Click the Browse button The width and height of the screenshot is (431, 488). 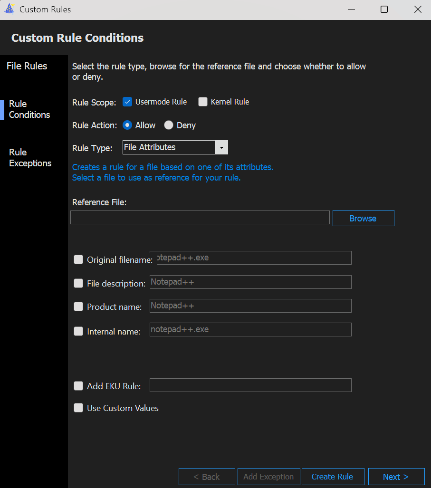(363, 218)
